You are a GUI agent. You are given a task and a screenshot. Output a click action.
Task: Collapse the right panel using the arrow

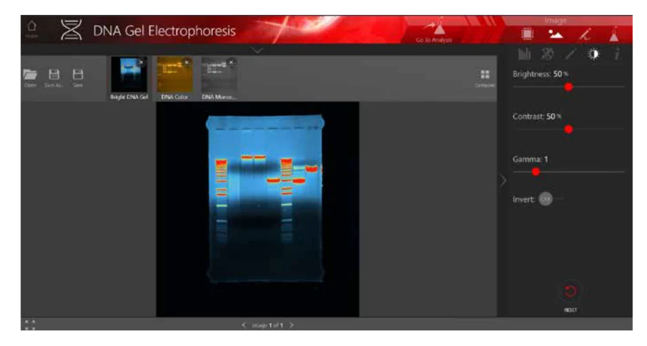(503, 181)
